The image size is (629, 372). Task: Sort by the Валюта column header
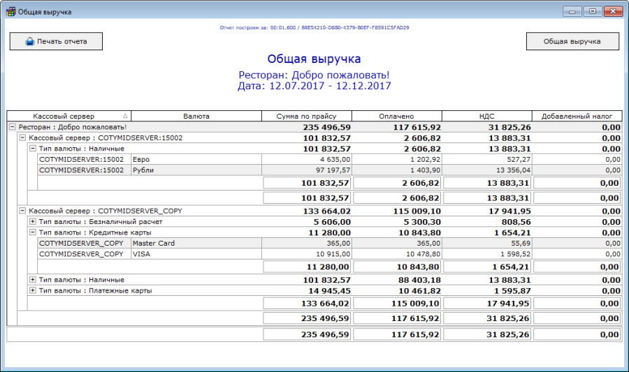tap(196, 116)
